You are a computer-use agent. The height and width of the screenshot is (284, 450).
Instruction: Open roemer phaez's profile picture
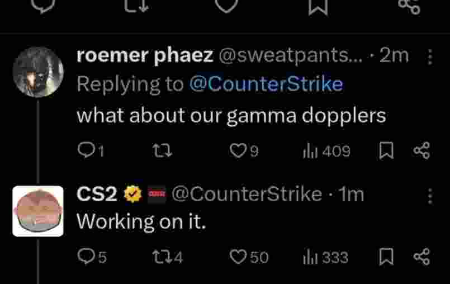38,72
